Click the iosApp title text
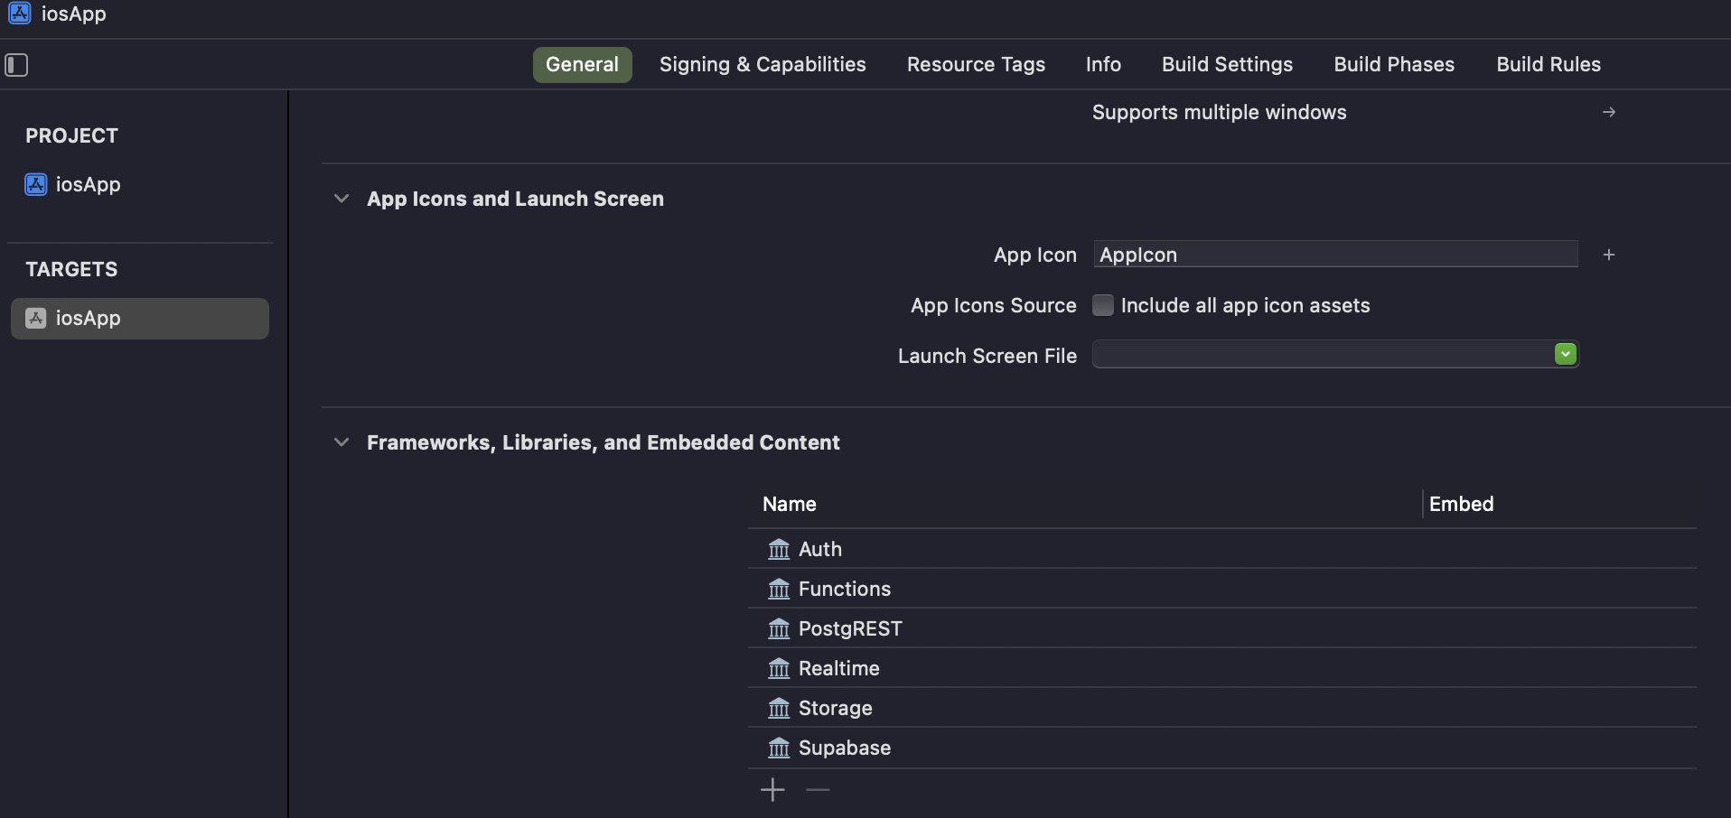The height and width of the screenshot is (818, 1731). click(x=74, y=13)
